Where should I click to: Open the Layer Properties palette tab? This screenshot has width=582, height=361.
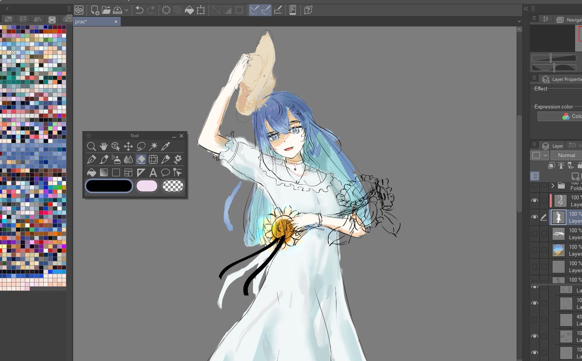point(562,79)
